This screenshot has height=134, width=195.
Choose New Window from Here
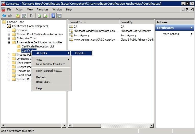(x=51, y=64)
